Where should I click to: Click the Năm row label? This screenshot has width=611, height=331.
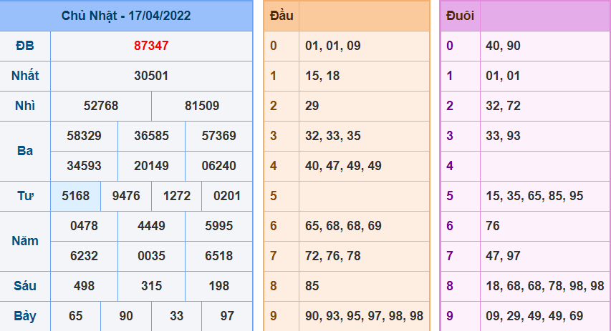pos(25,241)
